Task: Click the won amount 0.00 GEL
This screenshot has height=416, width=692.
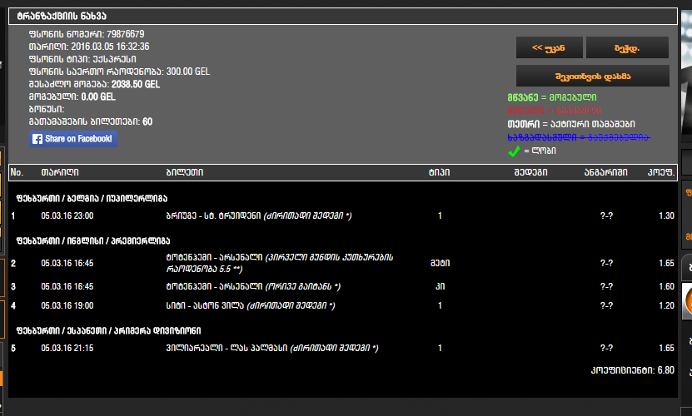Action: pyautogui.click(x=98, y=97)
